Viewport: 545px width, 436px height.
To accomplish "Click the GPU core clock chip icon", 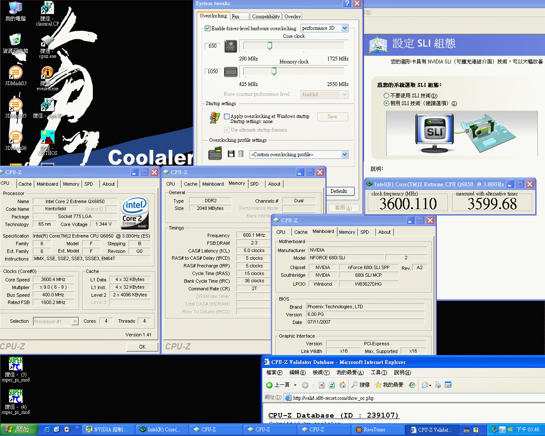I will tap(231, 46).
